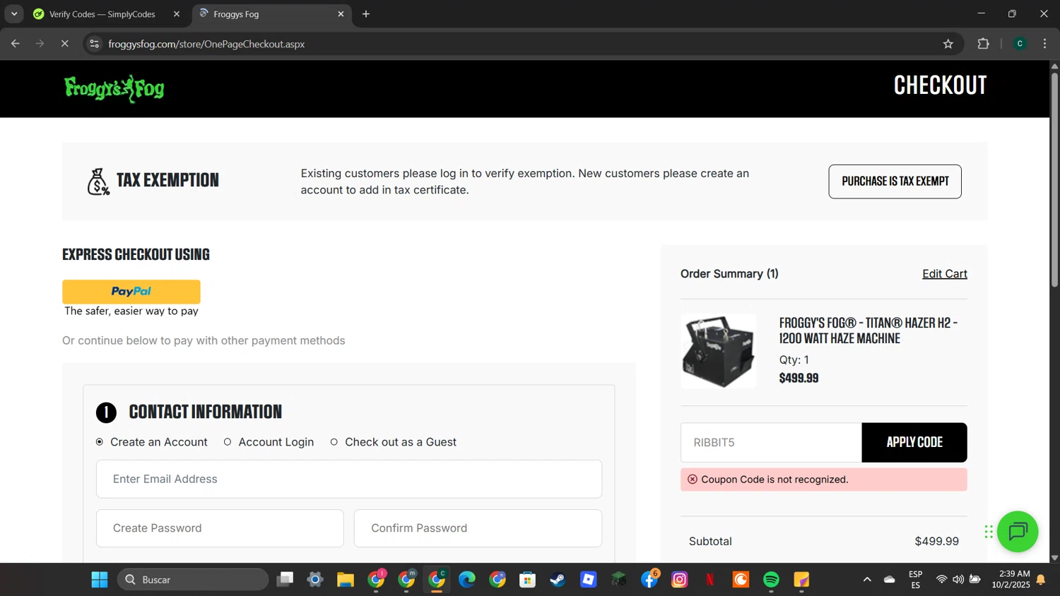
Task: Click the Purchase Is Tax Exempt button
Action: click(x=895, y=181)
